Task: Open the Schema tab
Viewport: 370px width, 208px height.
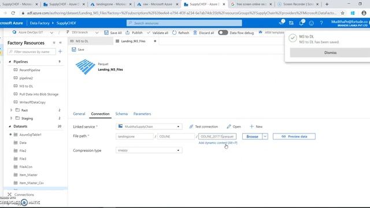Action: point(121,114)
